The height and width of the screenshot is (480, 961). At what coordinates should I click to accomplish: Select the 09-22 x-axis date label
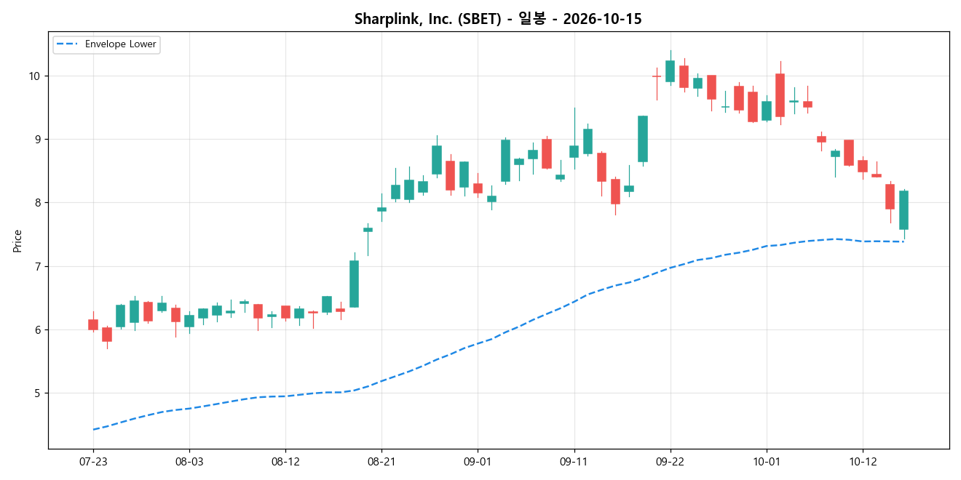point(671,462)
